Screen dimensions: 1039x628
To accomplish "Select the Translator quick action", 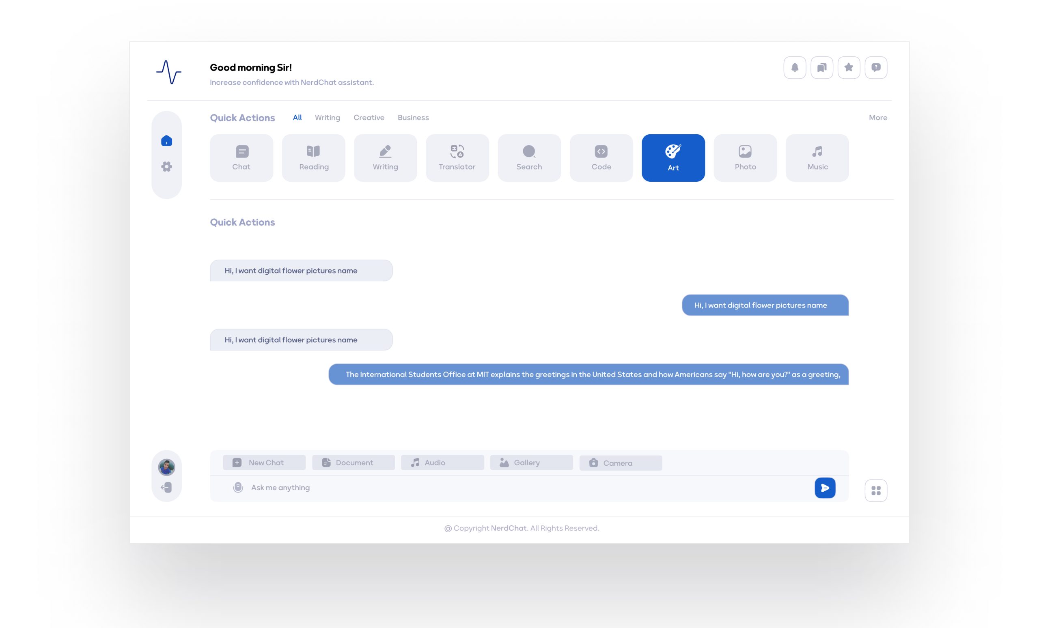I will coord(457,158).
